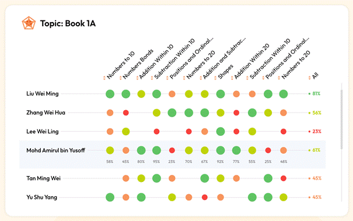Select the Mohd Amirul bin Yusoff row
353x221 pixels.
tap(172, 155)
